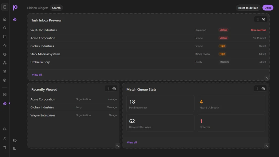Click the 62 Resolved this week card
The image size is (279, 157).
(160, 123)
